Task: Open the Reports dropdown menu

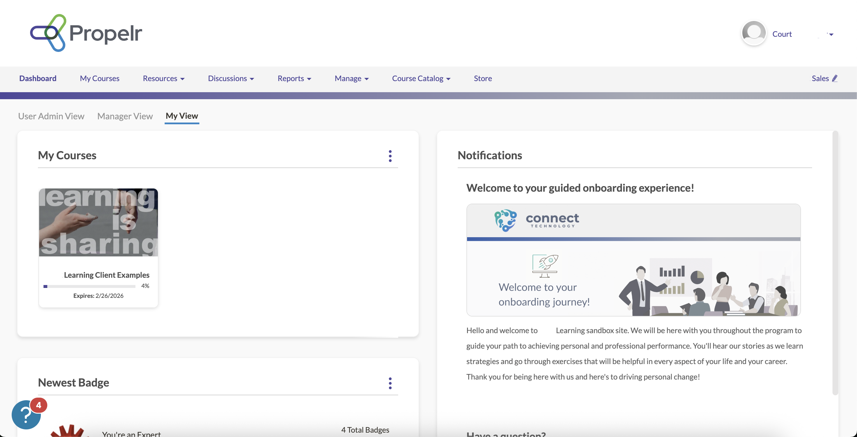Action: (x=294, y=78)
